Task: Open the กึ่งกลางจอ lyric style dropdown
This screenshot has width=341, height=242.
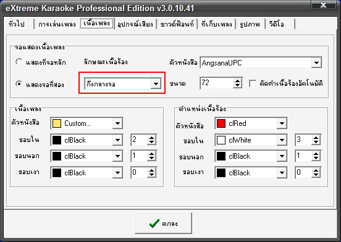Action: (156, 84)
